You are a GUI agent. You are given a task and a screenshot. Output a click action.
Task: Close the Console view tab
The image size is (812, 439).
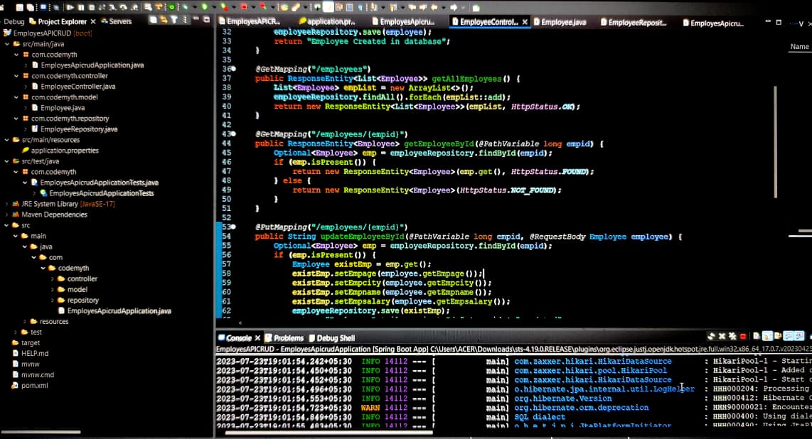click(x=257, y=337)
